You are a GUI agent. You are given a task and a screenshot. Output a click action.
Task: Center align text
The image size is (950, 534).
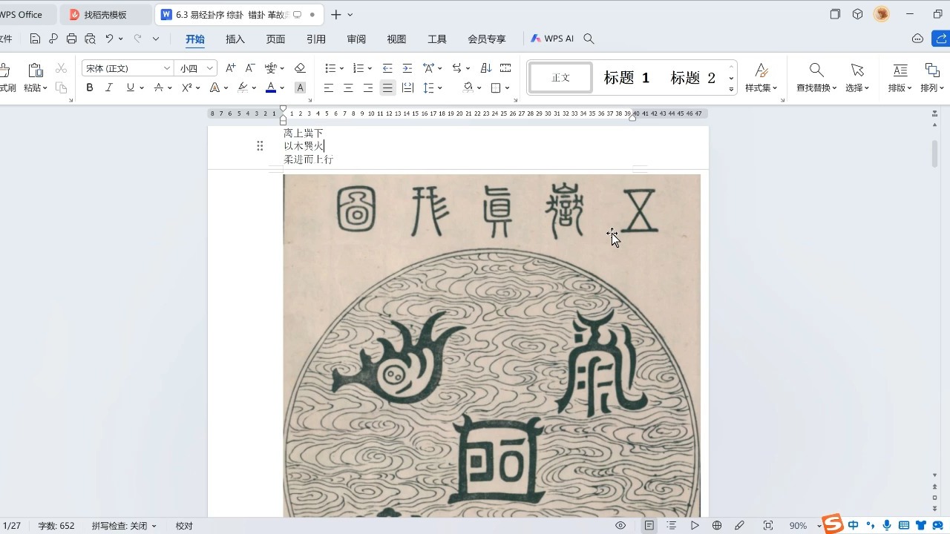348,88
